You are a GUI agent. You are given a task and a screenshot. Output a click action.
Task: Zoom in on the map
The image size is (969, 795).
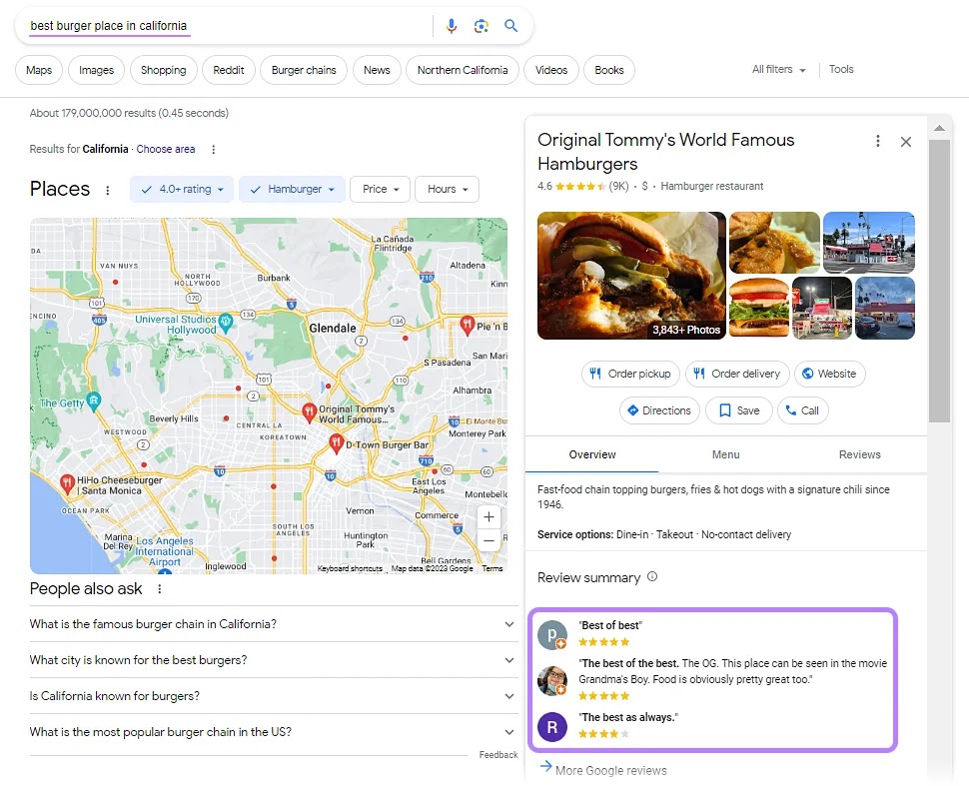488,517
